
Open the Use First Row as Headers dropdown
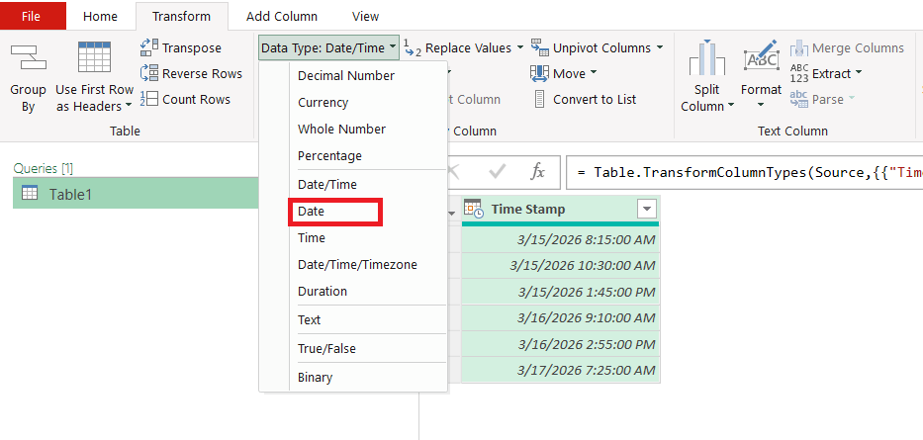pos(128,107)
